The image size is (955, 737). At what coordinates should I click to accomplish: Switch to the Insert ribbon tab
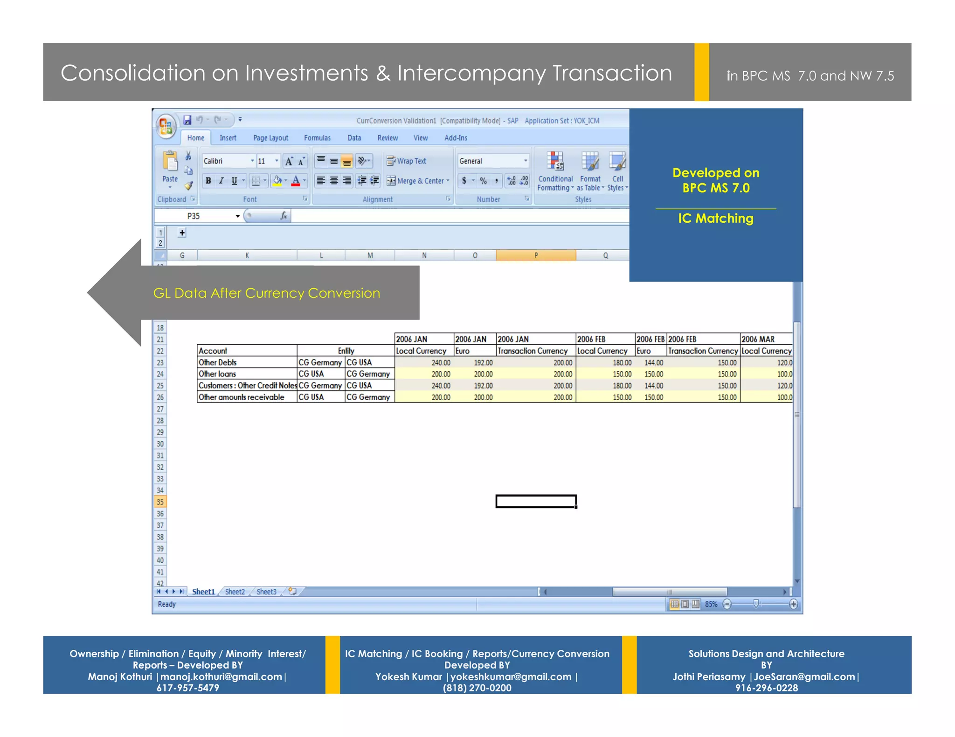pos(228,138)
